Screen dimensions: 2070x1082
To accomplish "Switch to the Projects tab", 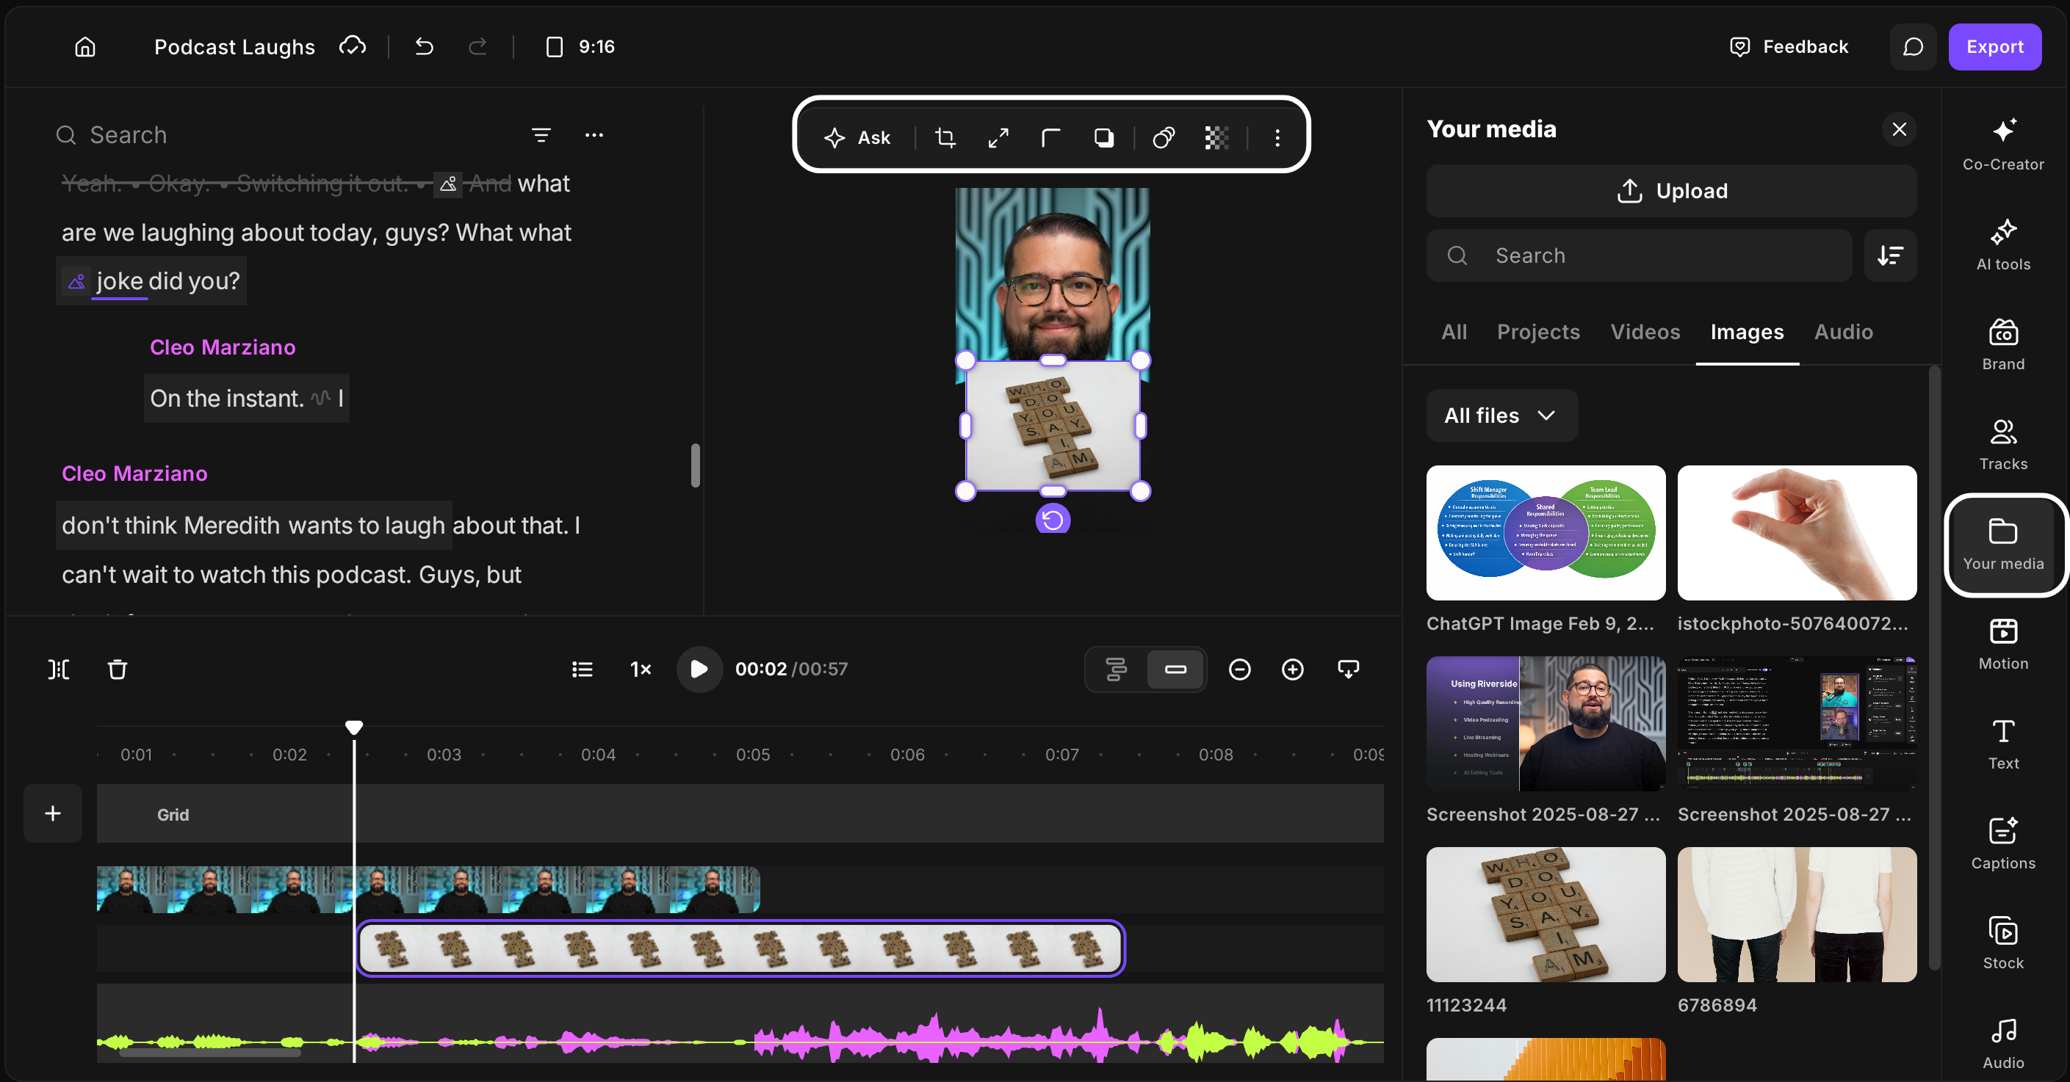I will click(1538, 332).
